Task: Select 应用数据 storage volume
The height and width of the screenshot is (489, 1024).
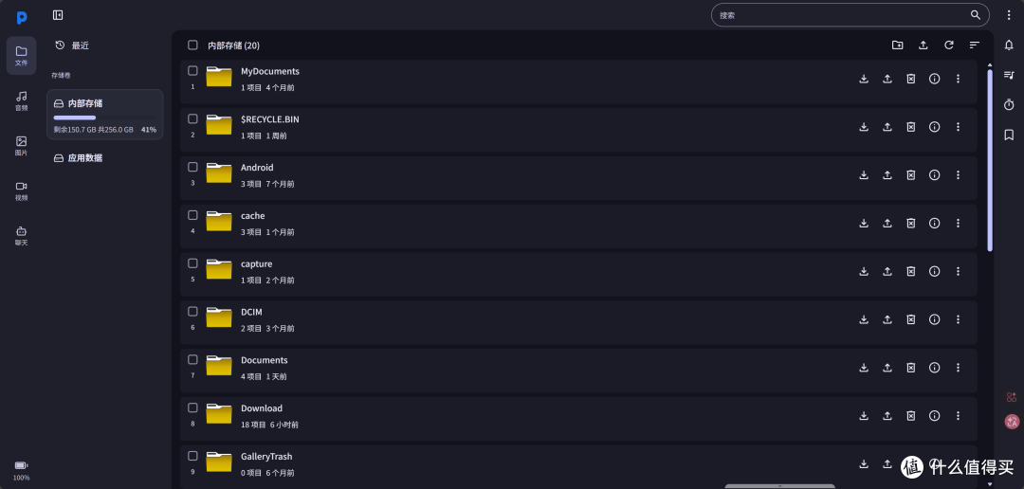Action: pyautogui.click(x=104, y=158)
